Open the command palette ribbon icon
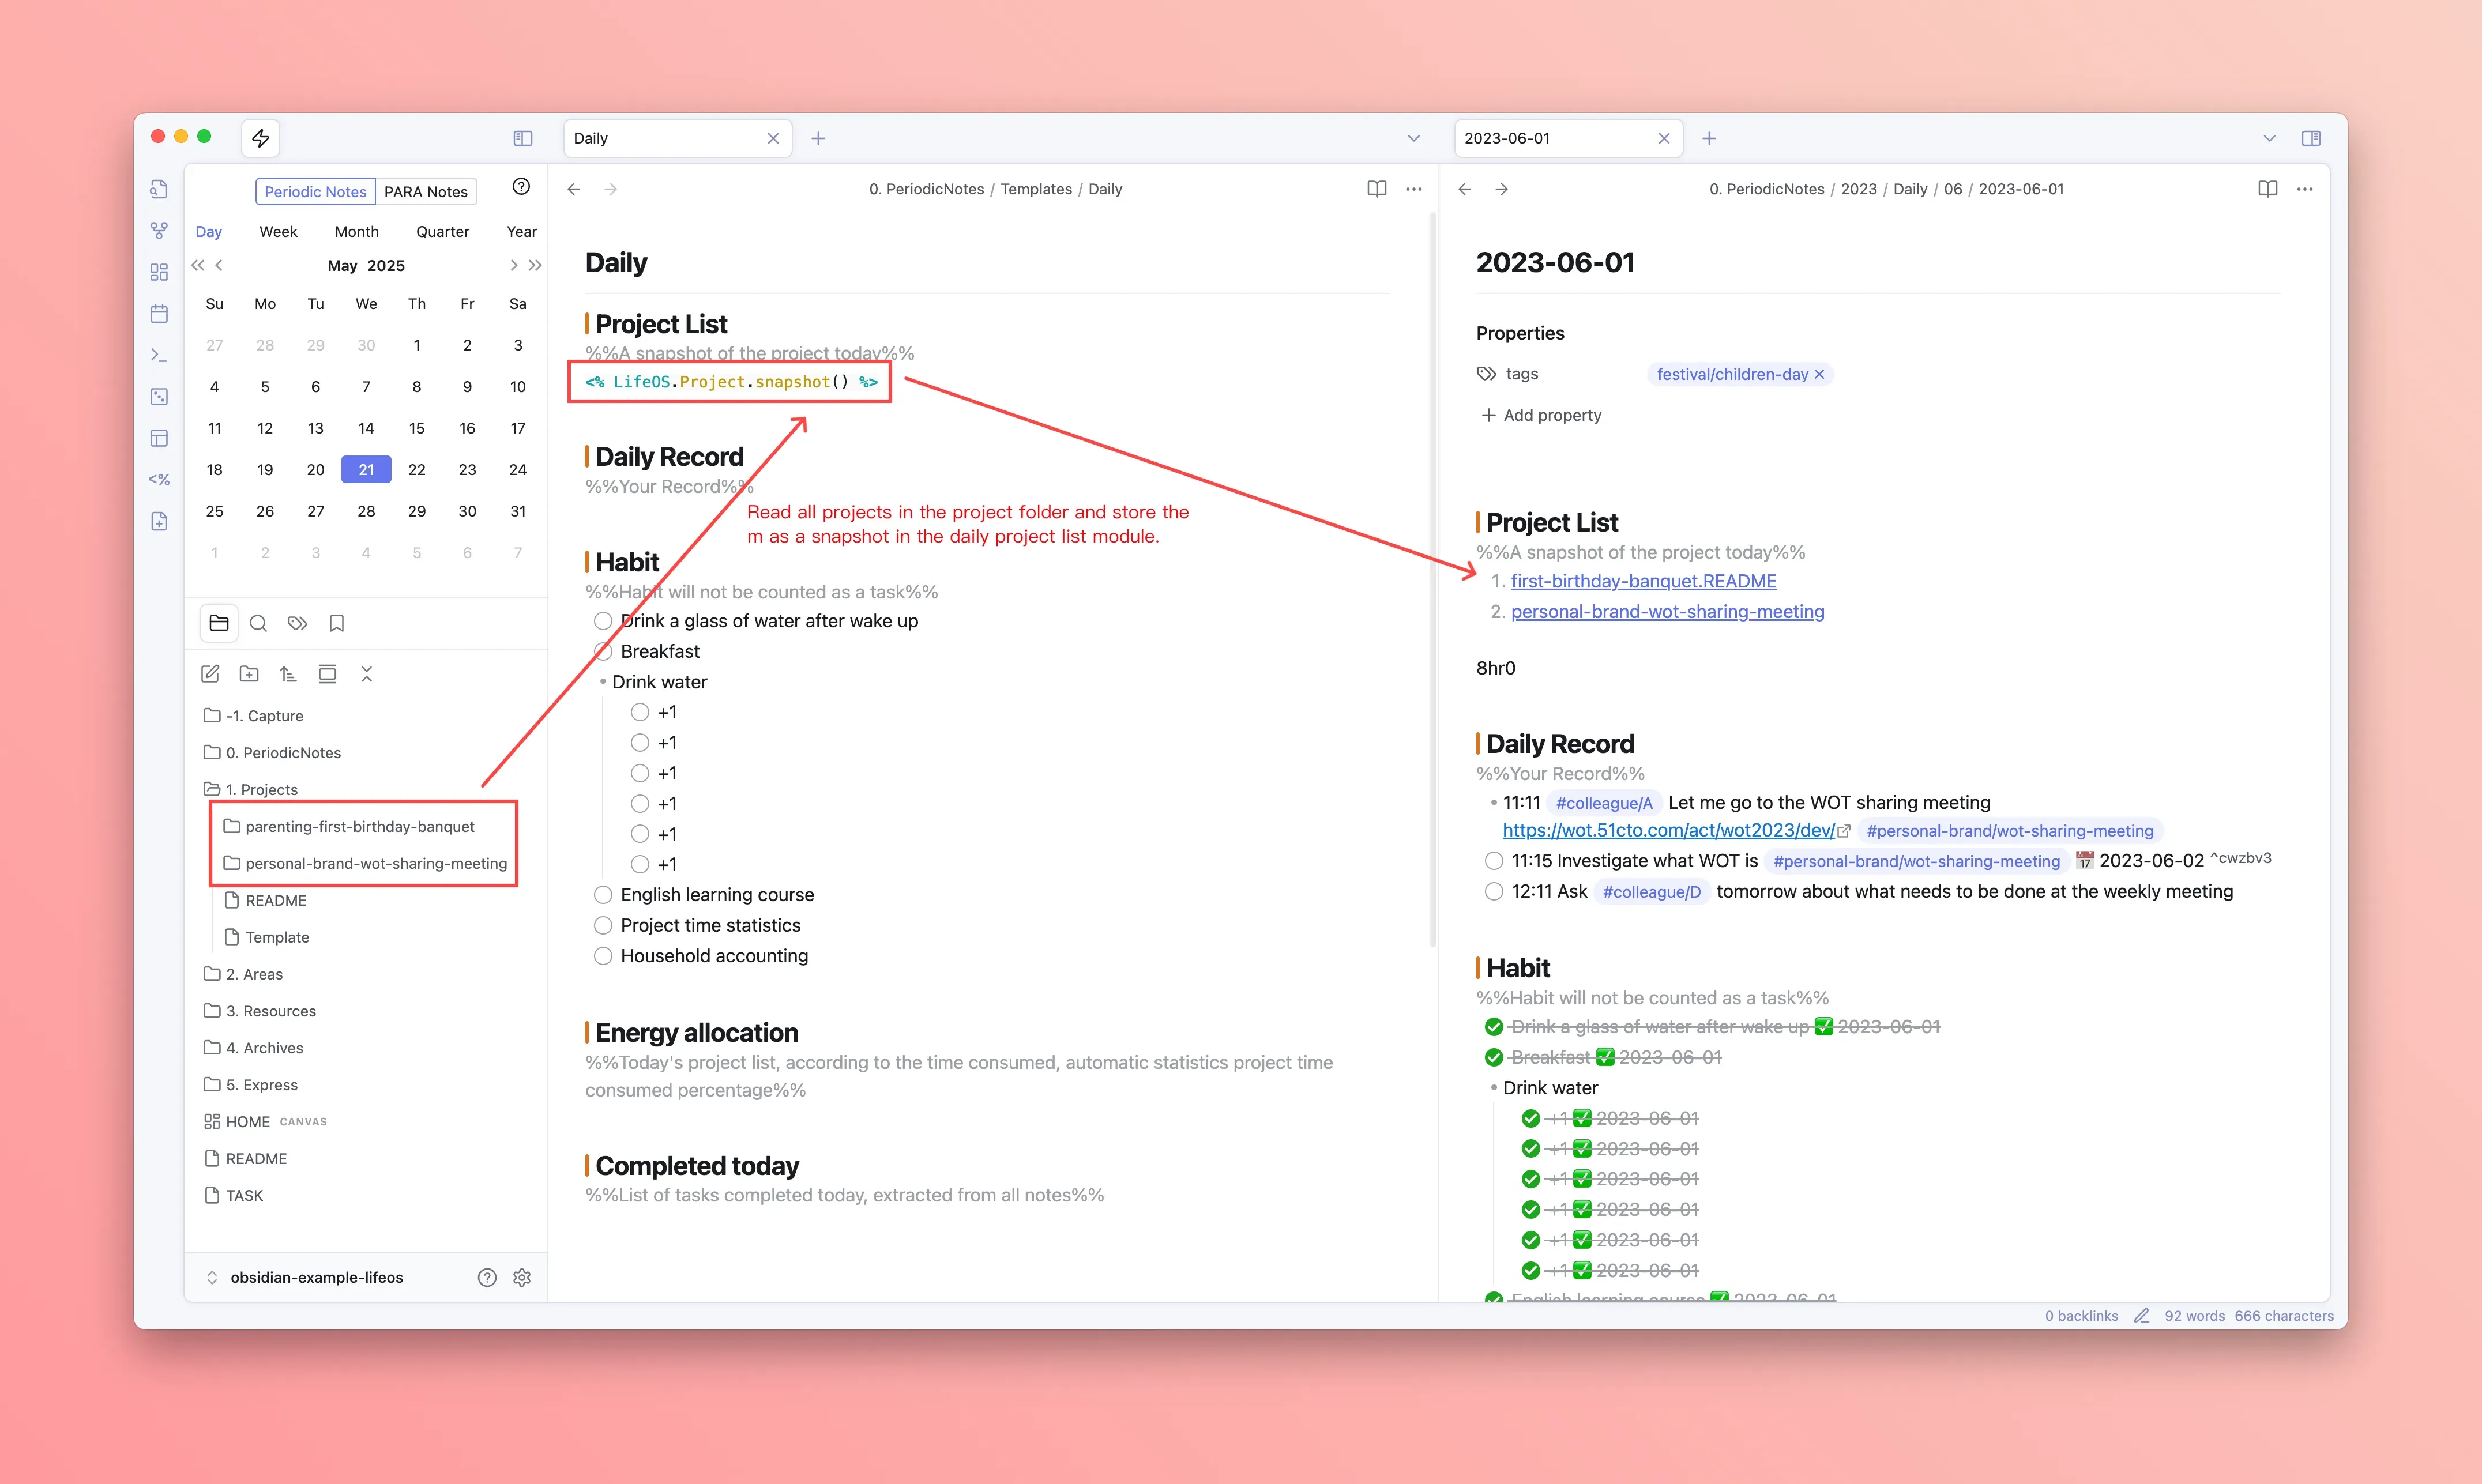This screenshot has width=2482, height=1484. 159,355
